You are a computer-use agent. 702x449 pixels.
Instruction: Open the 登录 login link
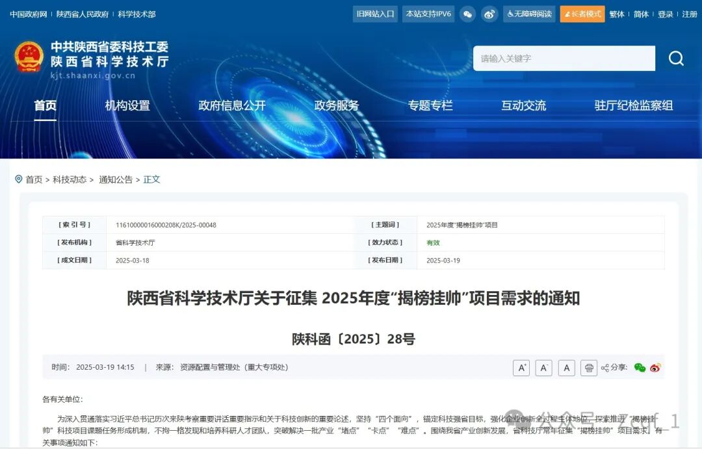(666, 14)
